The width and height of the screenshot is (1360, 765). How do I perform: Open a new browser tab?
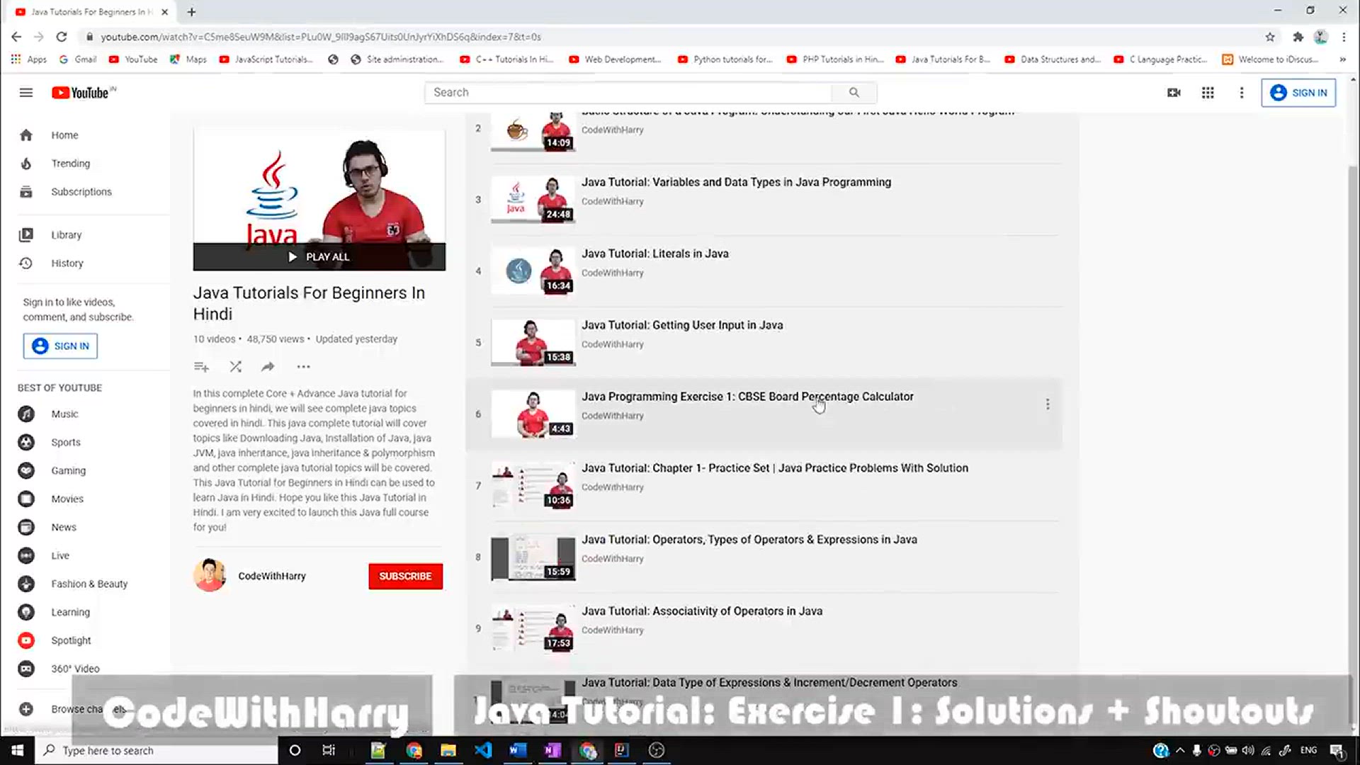click(x=191, y=12)
